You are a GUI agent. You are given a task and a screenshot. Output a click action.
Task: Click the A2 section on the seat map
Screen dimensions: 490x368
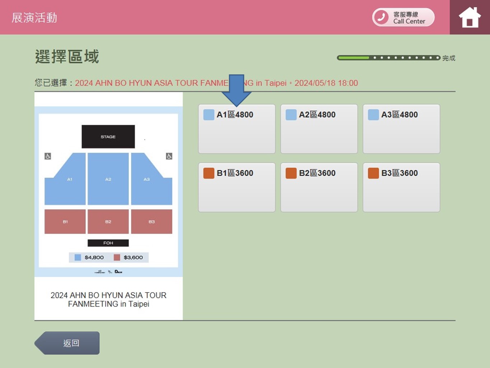point(108,179)
